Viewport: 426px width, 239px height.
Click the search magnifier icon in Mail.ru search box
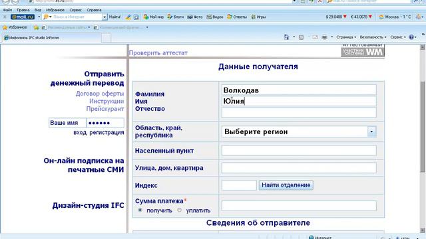46,17
